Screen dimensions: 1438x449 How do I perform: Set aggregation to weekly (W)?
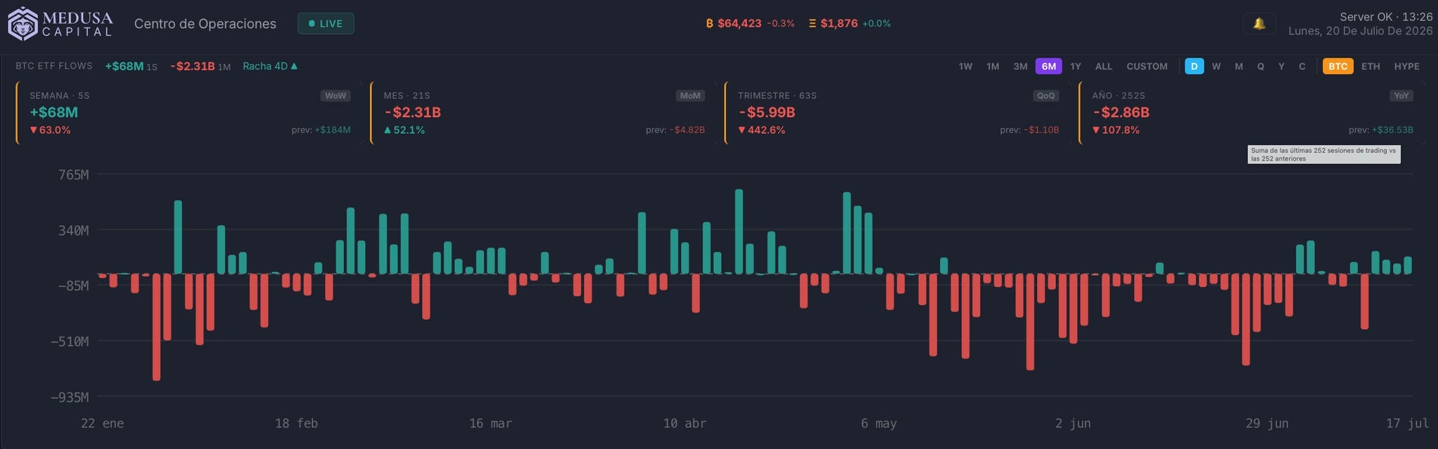1216,66
